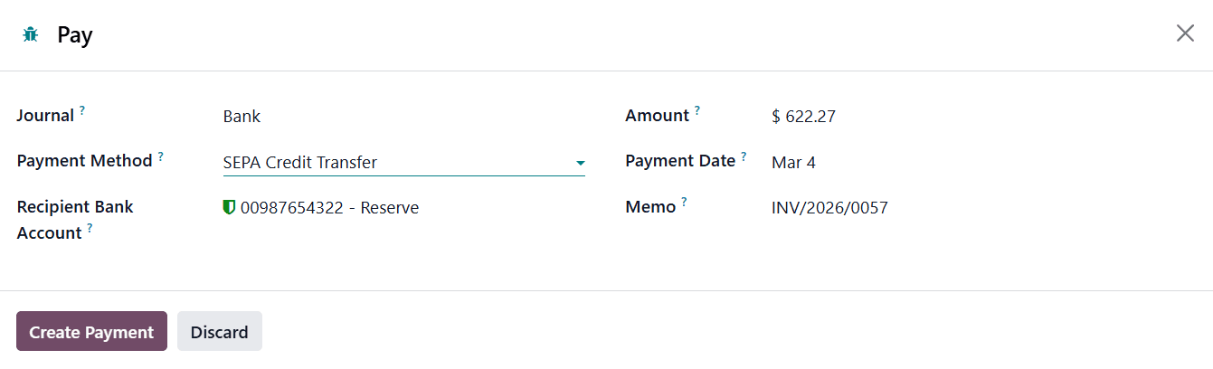Edit the Amount field showing 622.27
The image size is (1213, 369).
810,117
